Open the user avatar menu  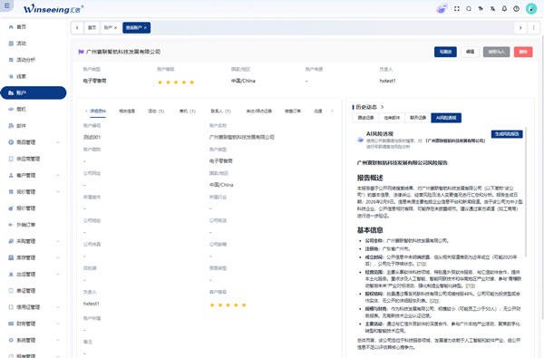[x=531, y=9]
